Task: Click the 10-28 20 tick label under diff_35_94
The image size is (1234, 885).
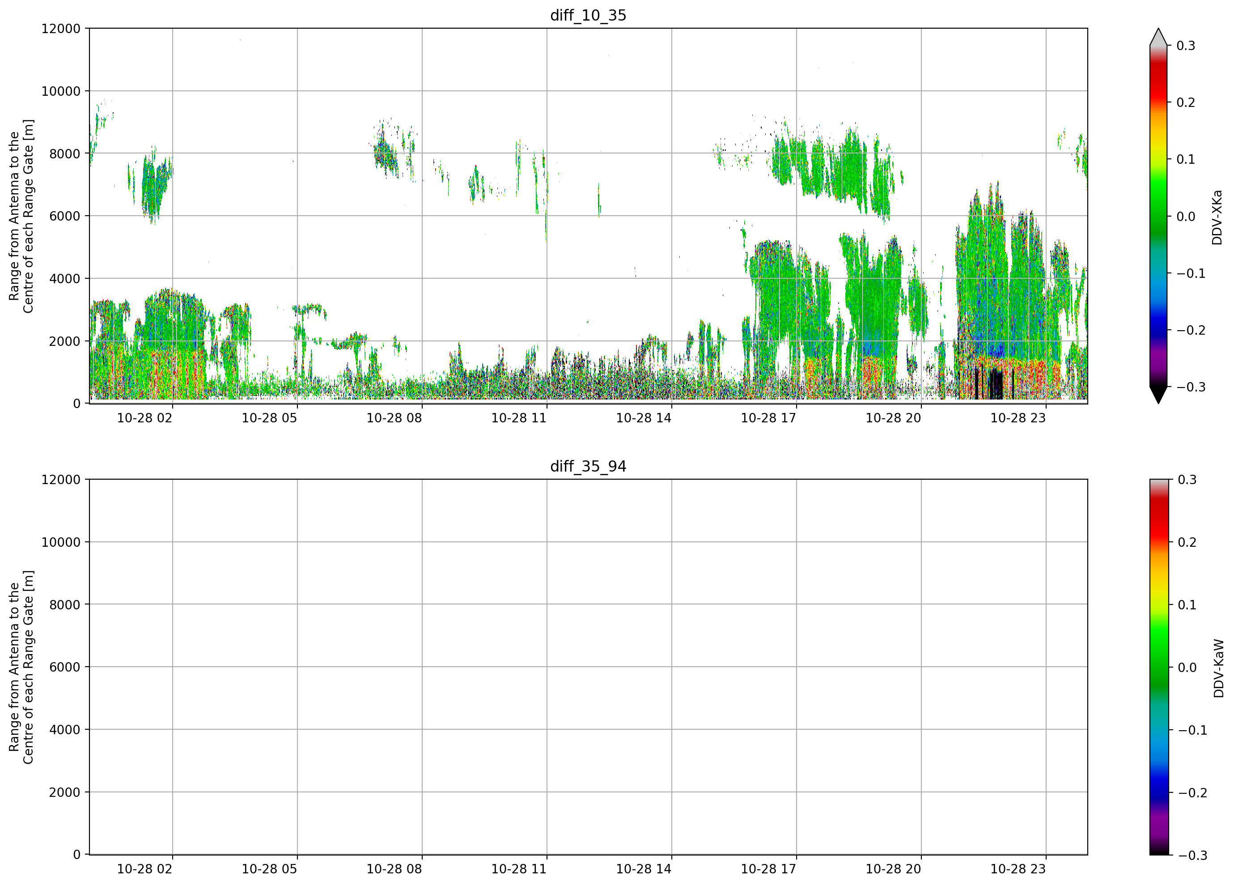Action: click(x=893, y=869)
